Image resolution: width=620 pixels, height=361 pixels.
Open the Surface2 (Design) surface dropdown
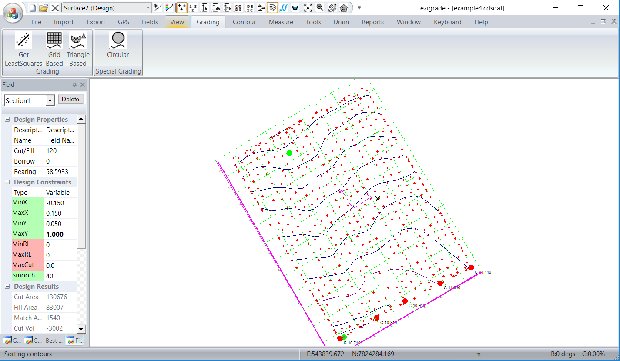click(148, 8)
